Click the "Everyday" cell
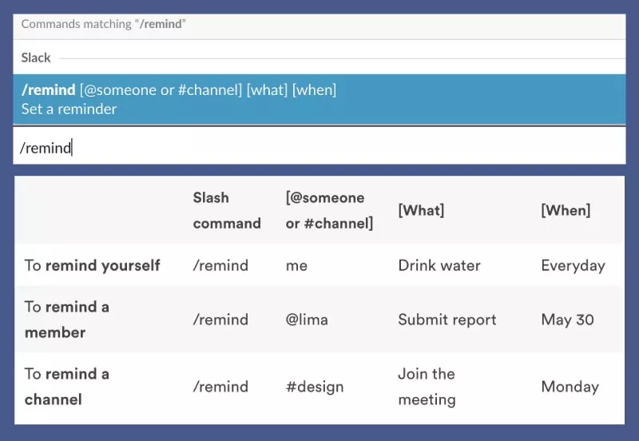 [x=573, y=265]
